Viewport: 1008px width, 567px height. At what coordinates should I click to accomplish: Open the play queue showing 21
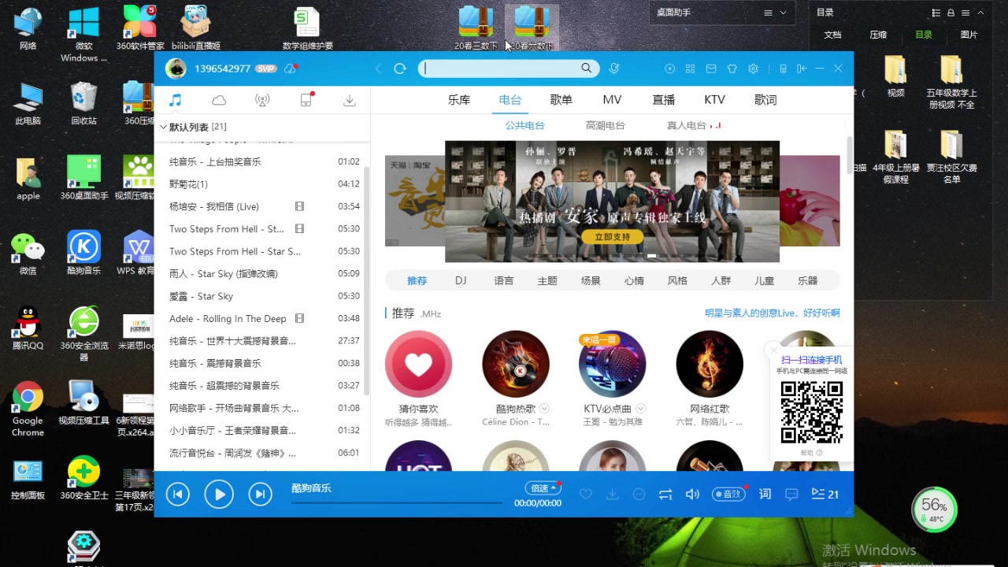(x=825, y=495)
